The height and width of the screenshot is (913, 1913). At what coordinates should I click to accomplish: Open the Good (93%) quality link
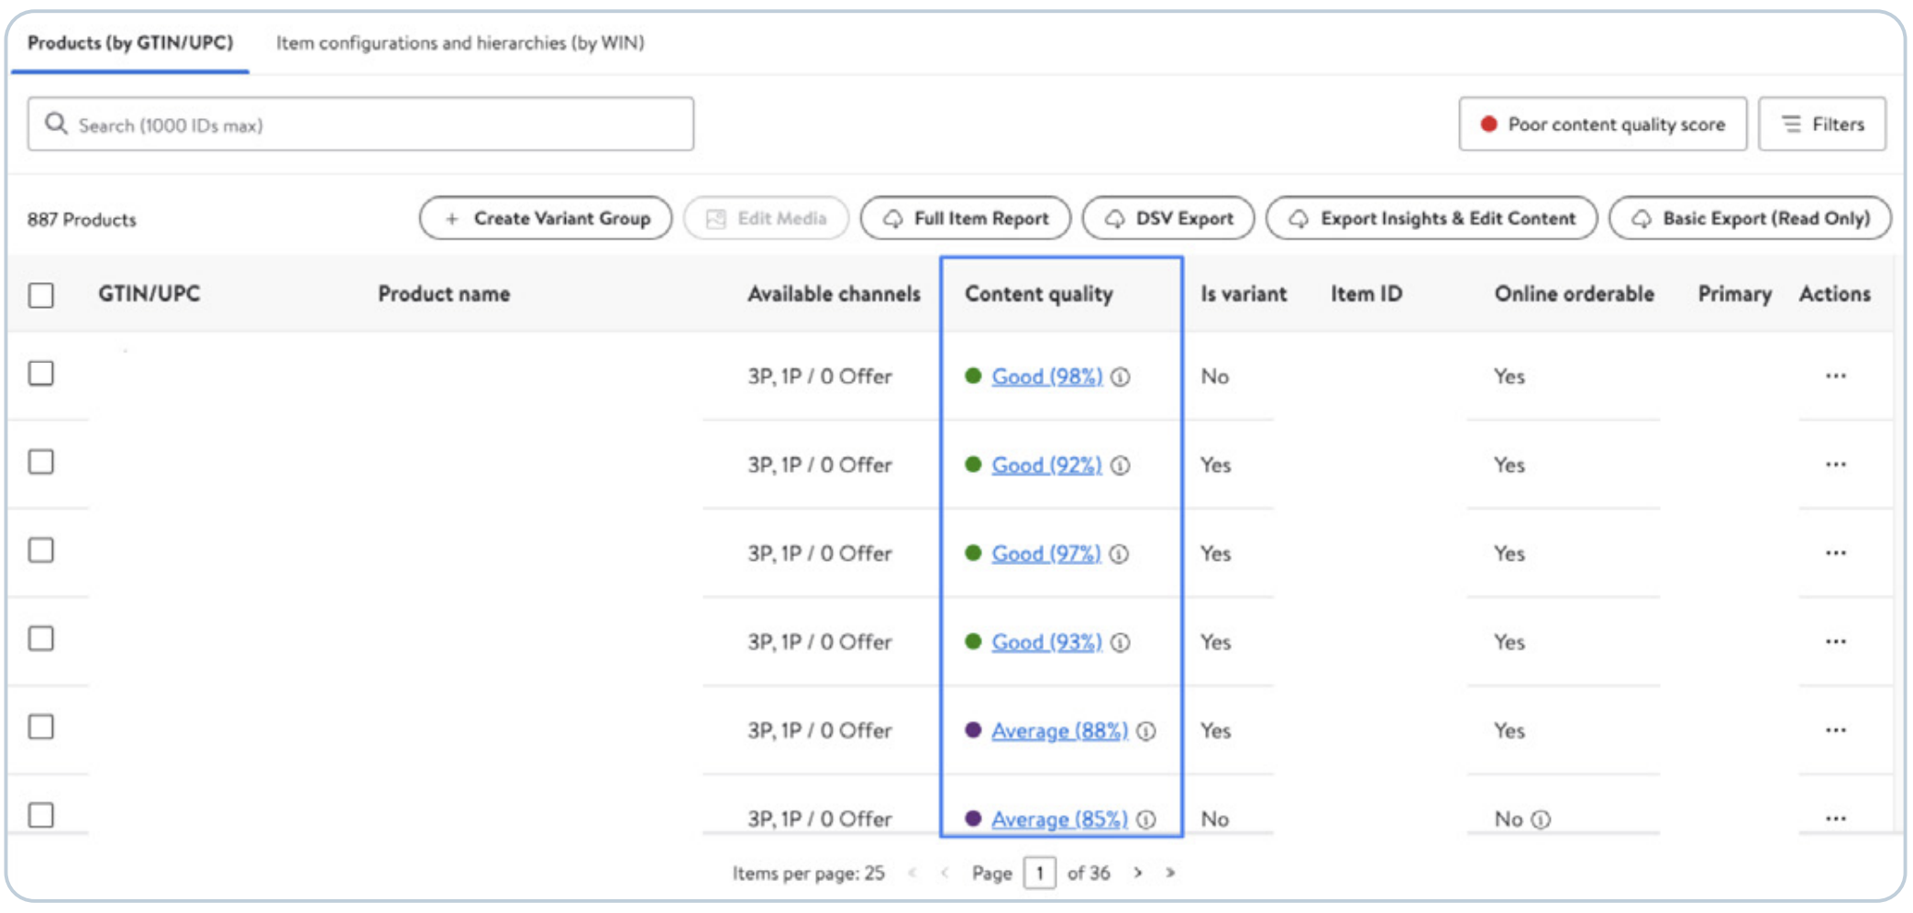click(1046, 643)
